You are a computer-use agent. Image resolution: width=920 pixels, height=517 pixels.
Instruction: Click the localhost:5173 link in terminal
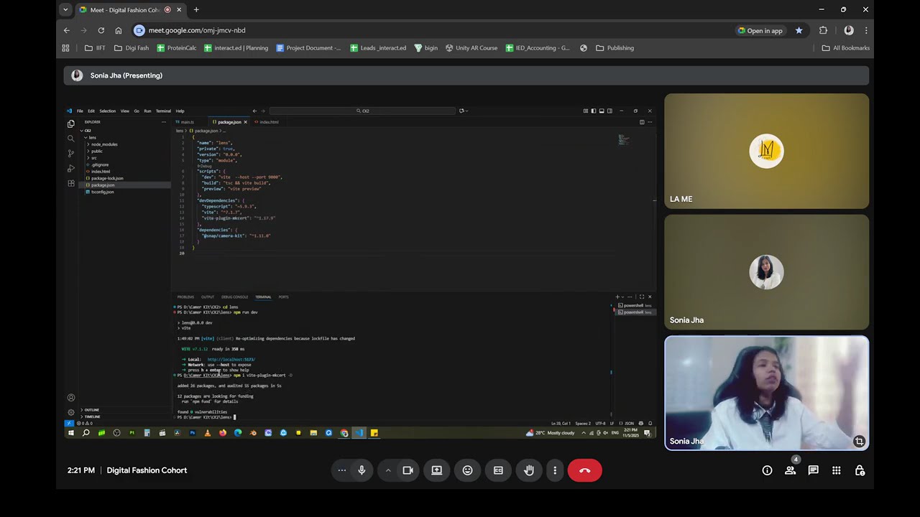coord(231,360)
